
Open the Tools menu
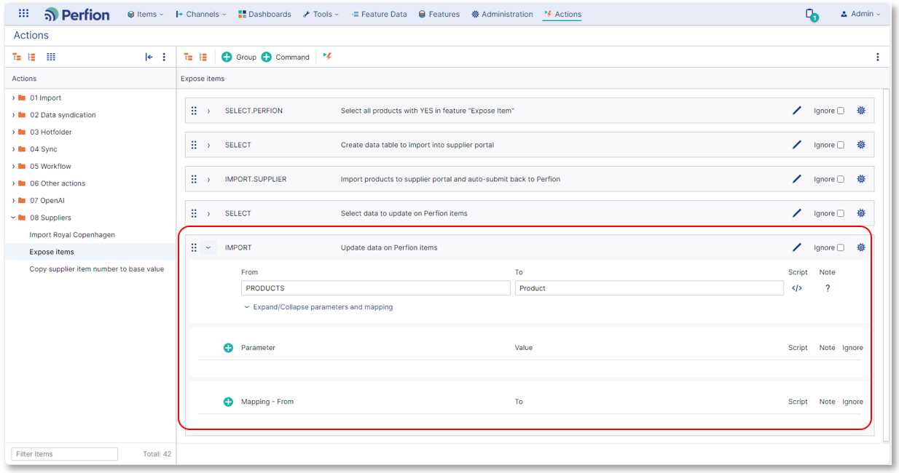click(321, 14)
